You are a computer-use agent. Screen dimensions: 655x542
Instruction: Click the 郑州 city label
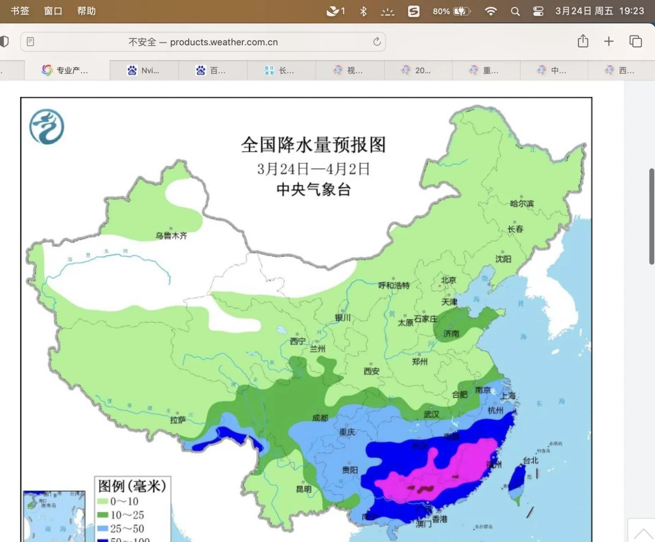[x=420, y=362]
